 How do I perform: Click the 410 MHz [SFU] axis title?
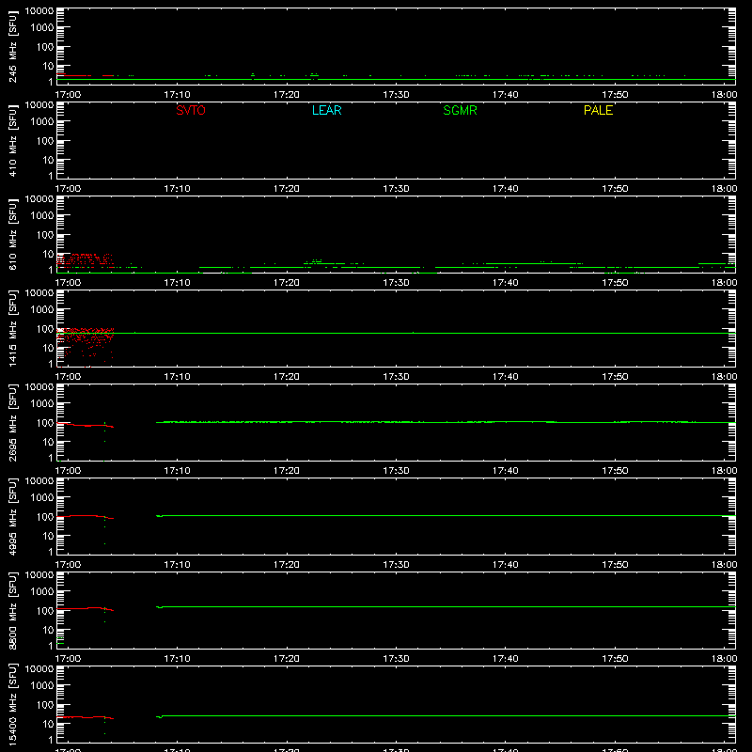pyautogui.click(x=12, y=140)
